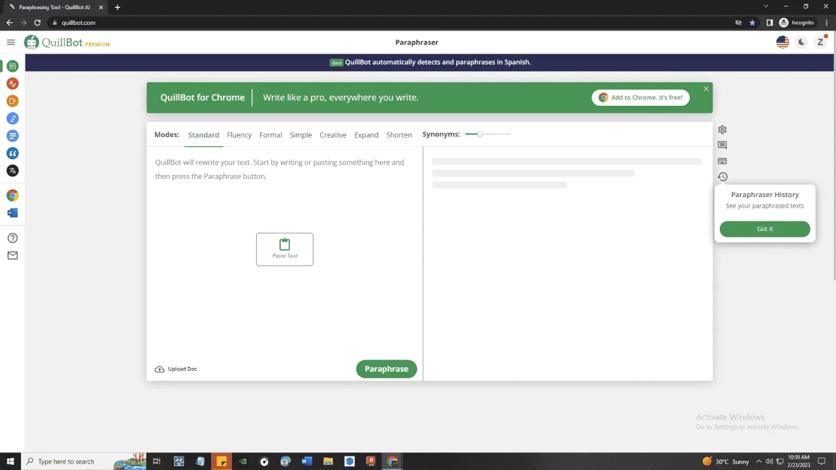Go back in browser history

click(x=9, y=22)
